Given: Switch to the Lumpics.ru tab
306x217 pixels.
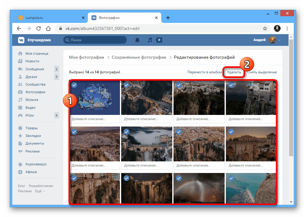Looking at the screenshot, I should coord(51,18).
